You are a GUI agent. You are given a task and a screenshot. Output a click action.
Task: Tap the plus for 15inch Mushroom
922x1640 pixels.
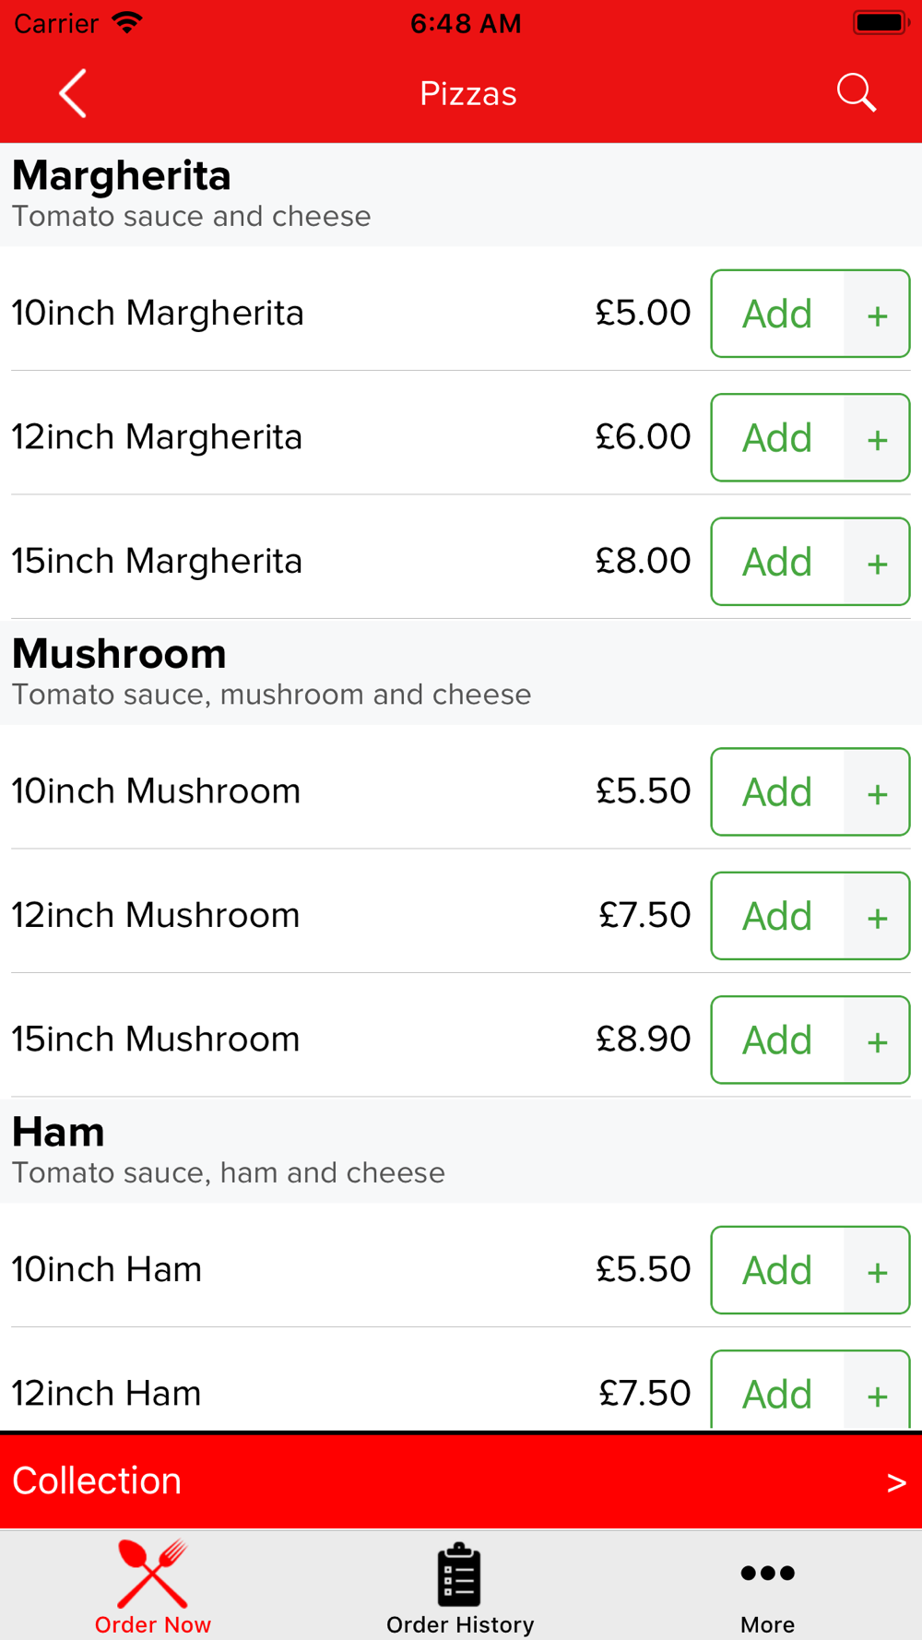point(877,1040)
